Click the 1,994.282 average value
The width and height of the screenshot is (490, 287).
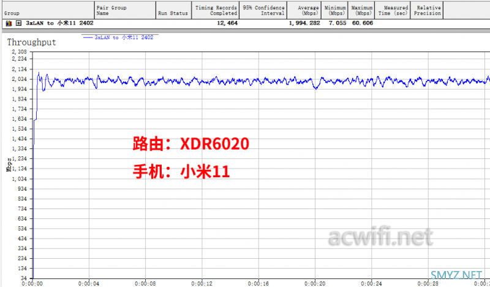[304, 23]
